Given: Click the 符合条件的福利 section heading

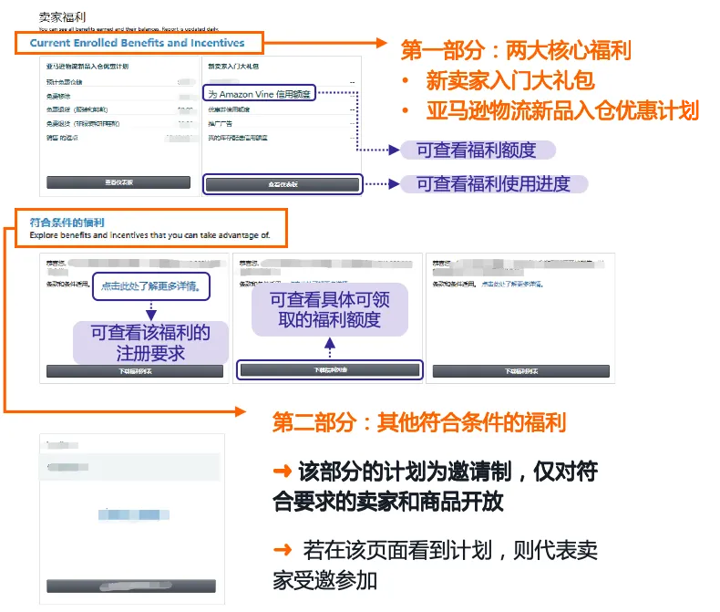Looking at the screenshot, I should [67, 223].
